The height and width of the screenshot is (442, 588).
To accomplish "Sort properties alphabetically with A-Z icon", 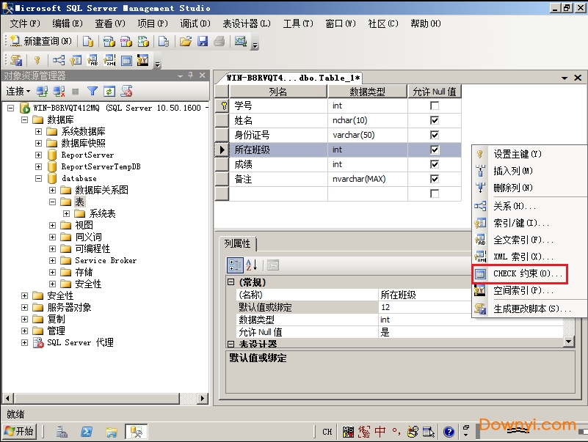I will [x=252, y=265].
